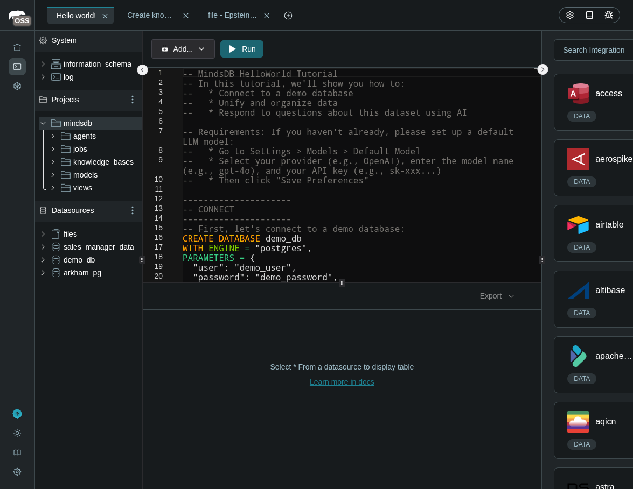
Task: Click the files datasource icon
Action: [x=56, y=234]
